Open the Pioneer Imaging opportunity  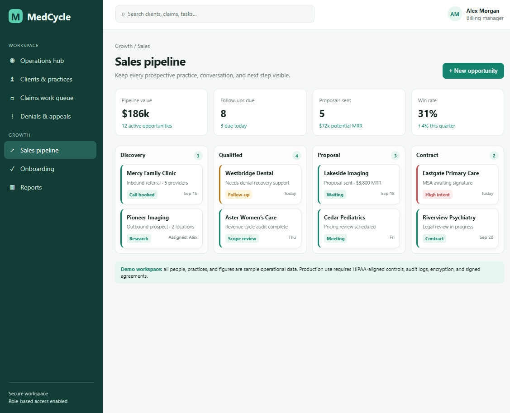pos(161,228)
